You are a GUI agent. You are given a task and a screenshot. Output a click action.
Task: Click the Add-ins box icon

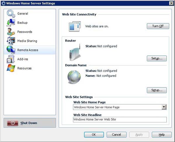click(x=10, y=59)
